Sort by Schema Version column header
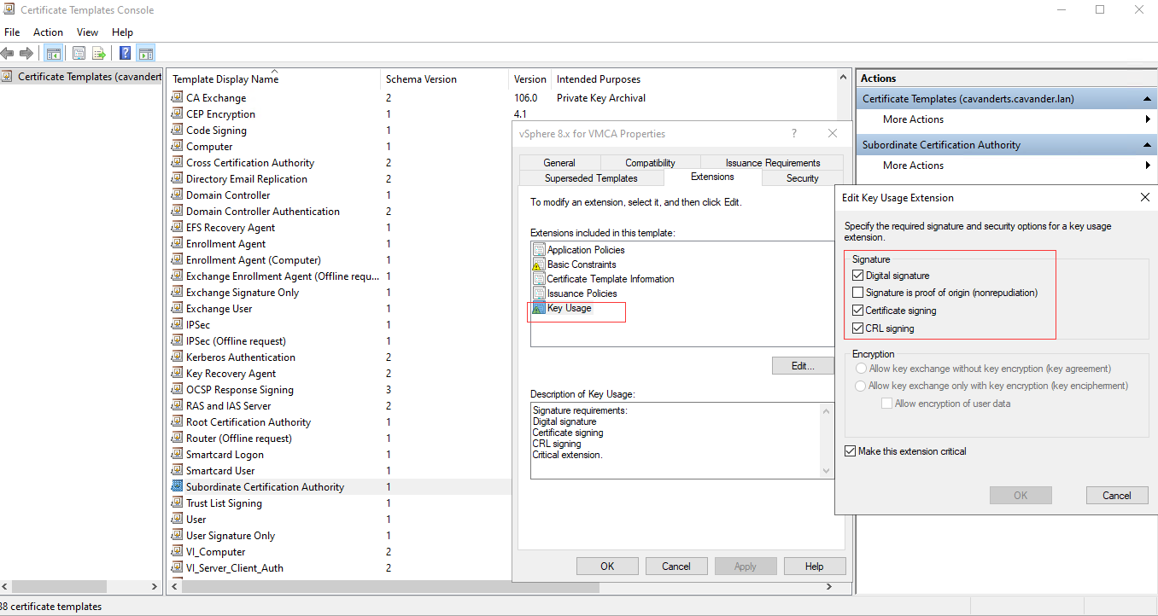Image resolution: width=1158 pixels, height=616 pixels. [x=445, y=79]
